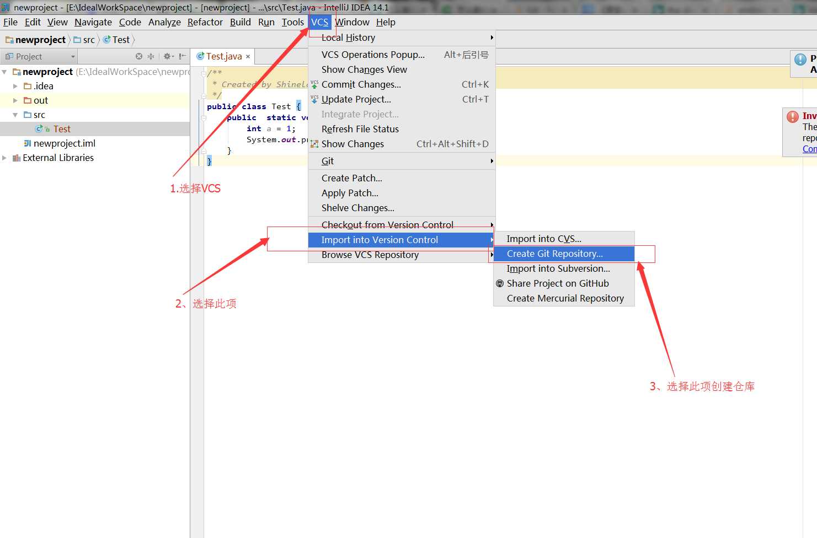Open the Project panel gear settings

coord(168,56)
